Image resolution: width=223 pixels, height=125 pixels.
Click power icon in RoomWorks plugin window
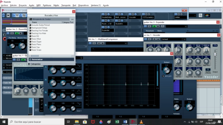[x=8, y=33]
